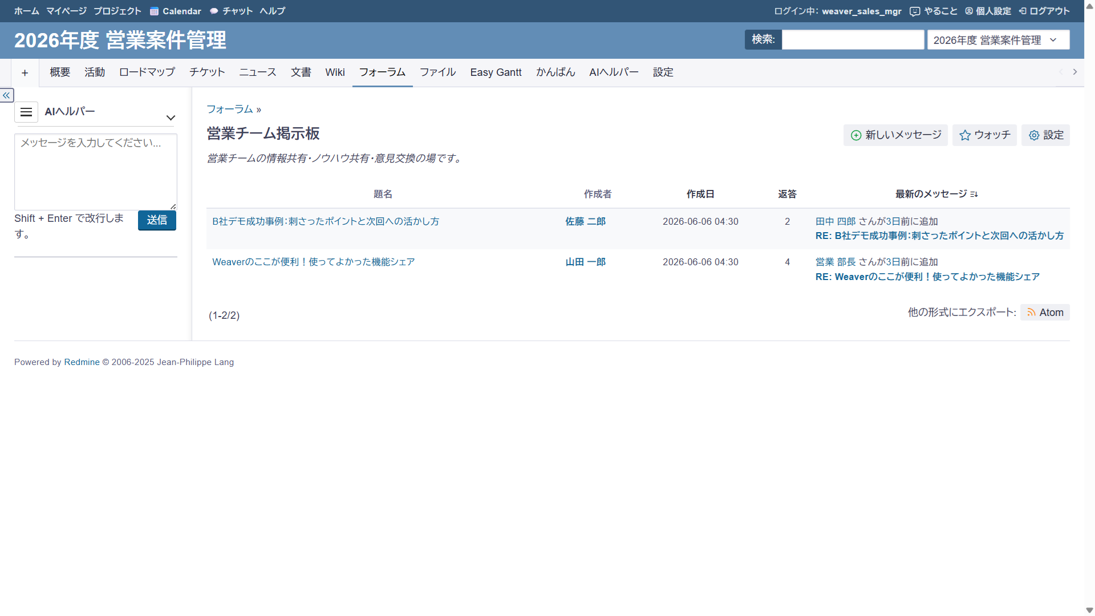The width and height of the screenshot is (1095, 616).
Task: Open the Easy Gantt tab
Action: point(496,72)
